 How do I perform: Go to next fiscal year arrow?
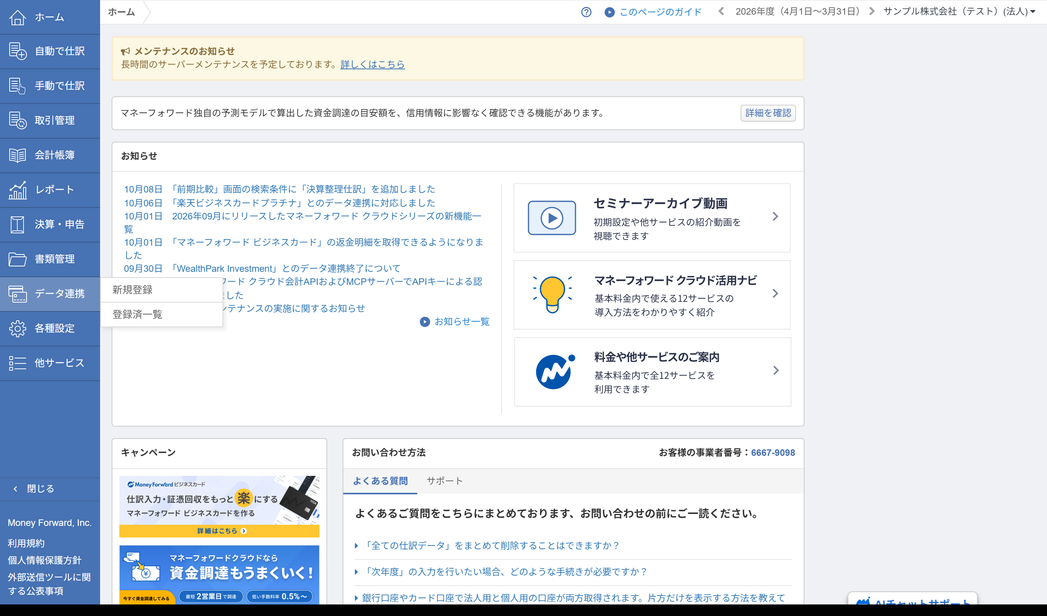point(872,12)
